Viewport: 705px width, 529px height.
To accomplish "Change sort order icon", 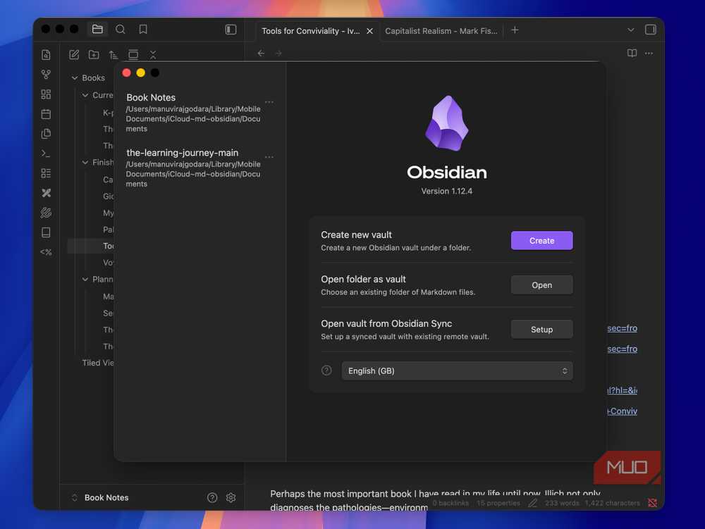I will [114, 55].
